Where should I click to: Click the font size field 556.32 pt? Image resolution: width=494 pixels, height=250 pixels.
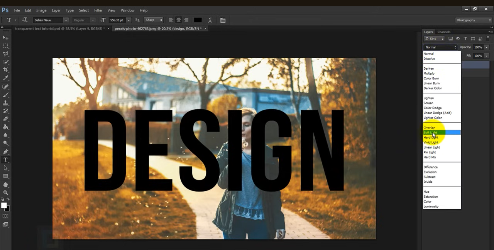[x=117, y=20]
